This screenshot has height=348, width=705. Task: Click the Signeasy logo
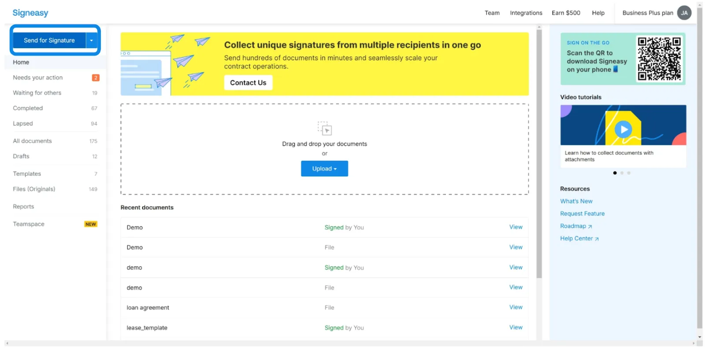[30, 13]
